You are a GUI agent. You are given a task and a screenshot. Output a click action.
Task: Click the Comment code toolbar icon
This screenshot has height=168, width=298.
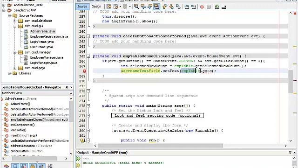tap(217, 7)
